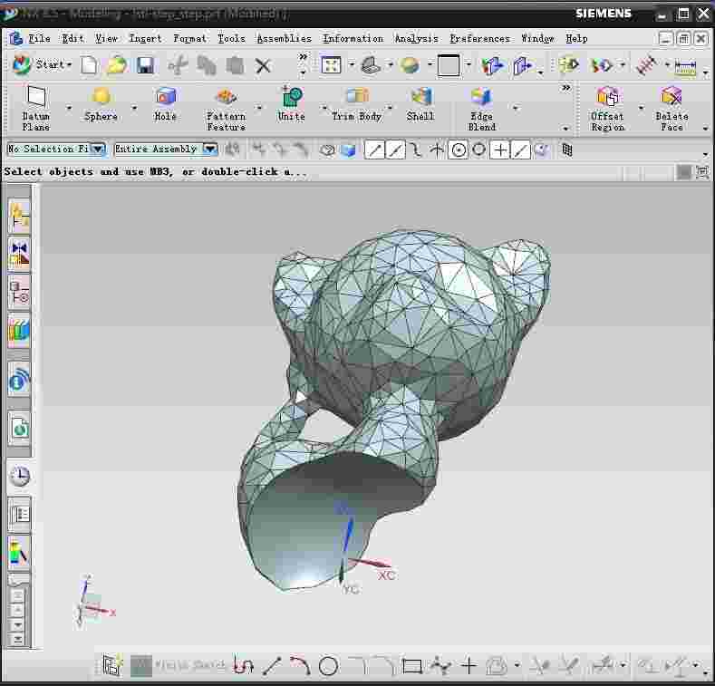This screenshot has width=715, height=686.
Task: Open the Preferences menu
Action: coord(479,38)
